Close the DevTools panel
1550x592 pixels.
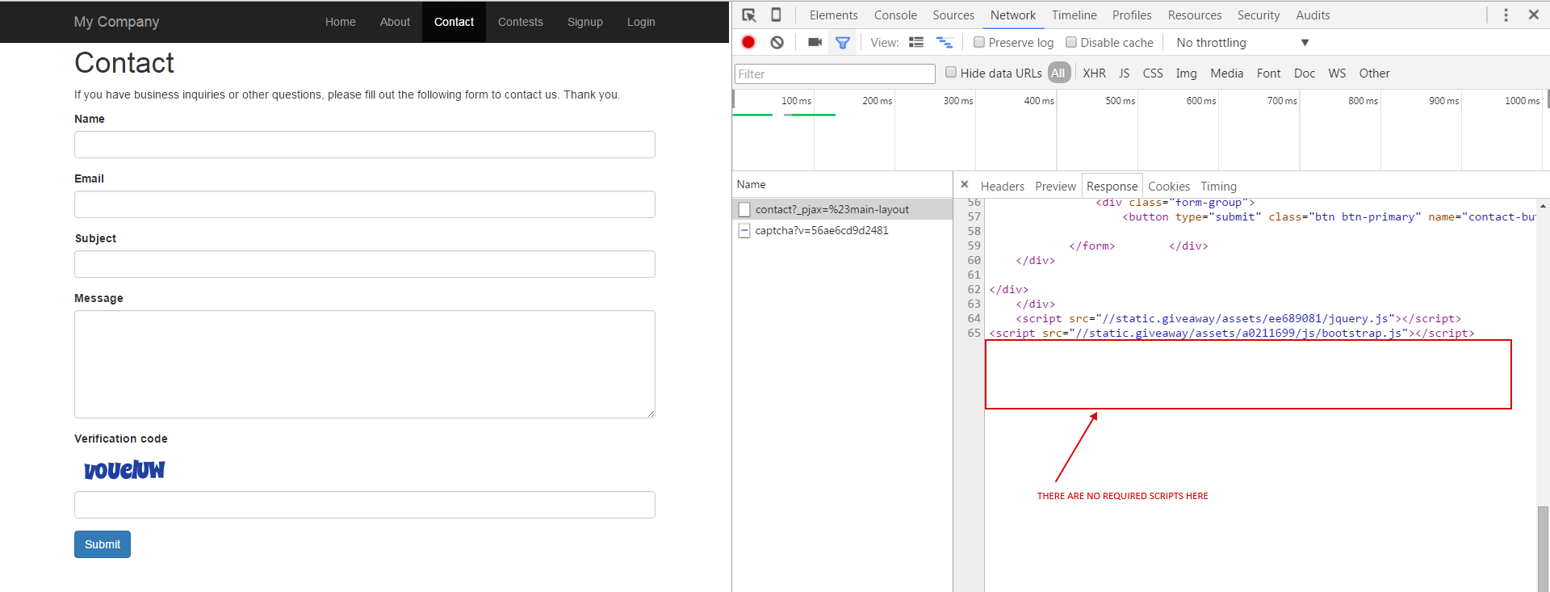pyautogui.click(x=1534, y=15)
